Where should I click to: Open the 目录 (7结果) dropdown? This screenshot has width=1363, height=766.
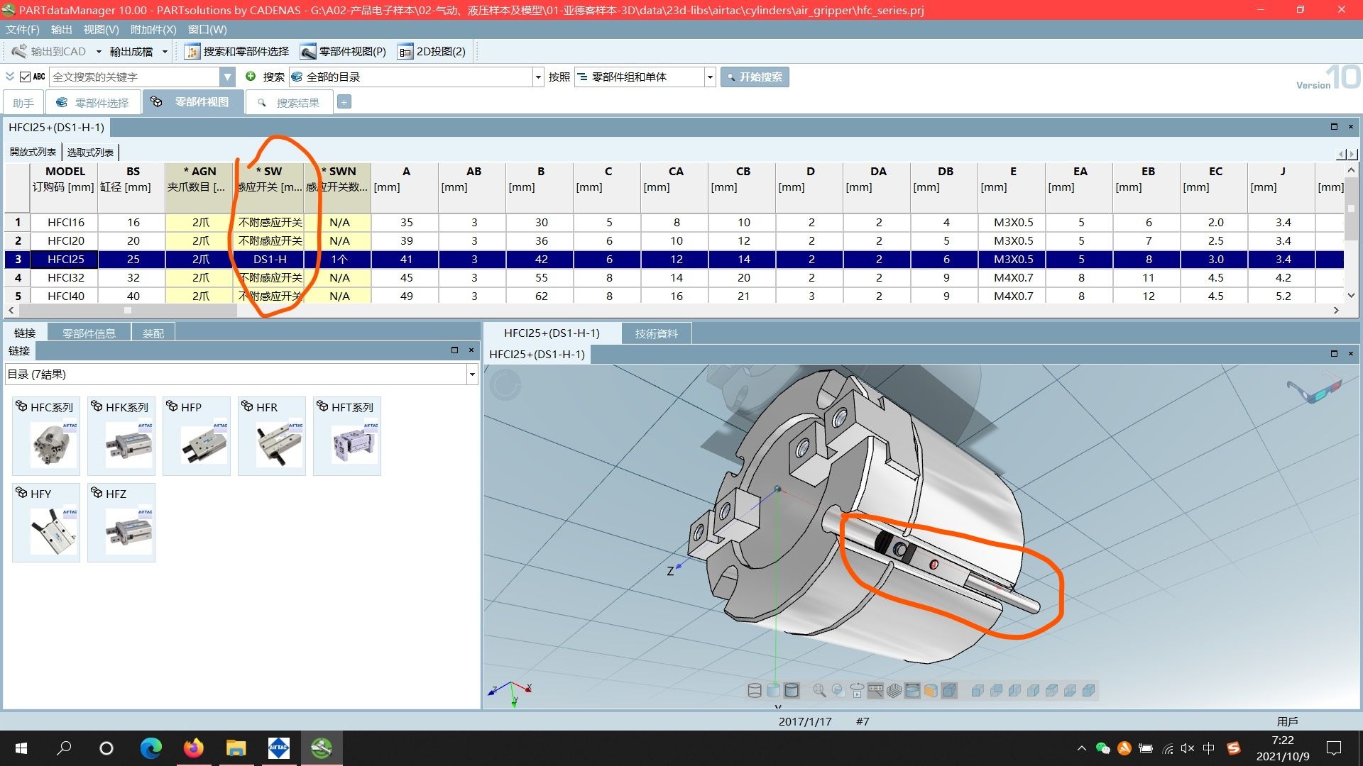471,374
